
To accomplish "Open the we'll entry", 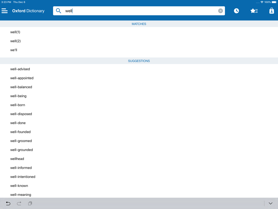I will point(139,50).
